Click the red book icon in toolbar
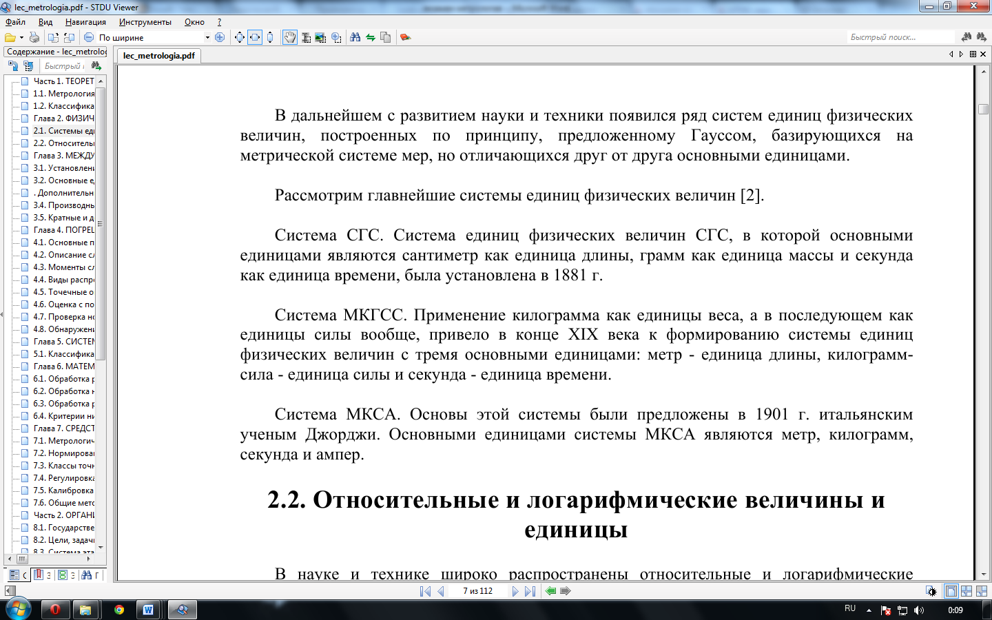Screen dimensions: 992x620 [405, 37]
